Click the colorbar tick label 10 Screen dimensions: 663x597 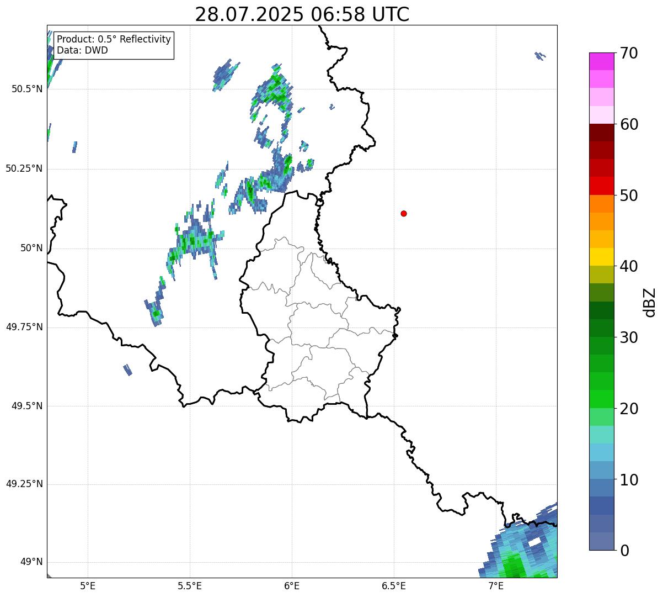tap(628, 480)
